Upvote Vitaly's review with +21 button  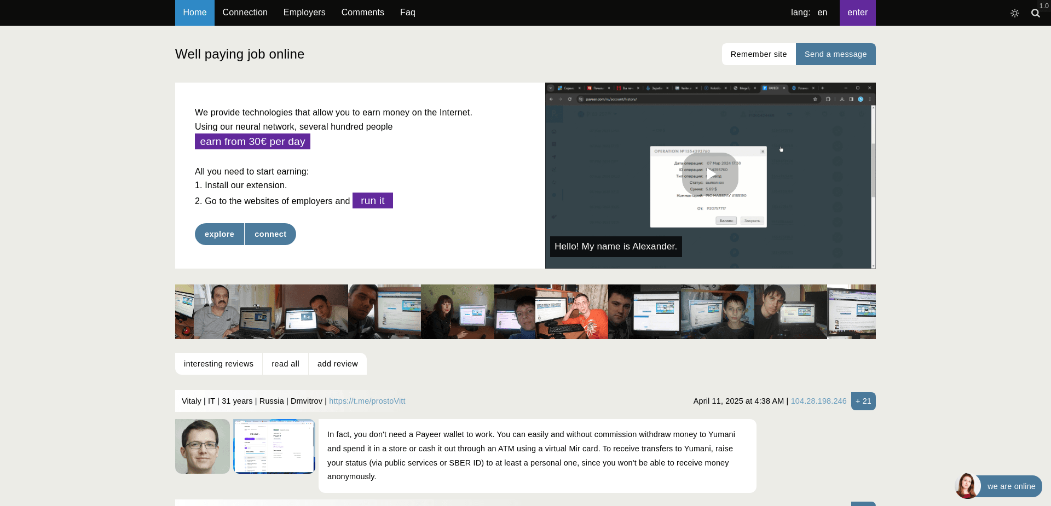[863, 401]
